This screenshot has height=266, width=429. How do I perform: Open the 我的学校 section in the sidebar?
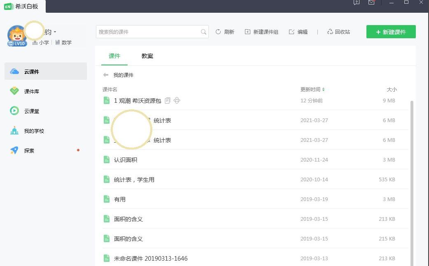tap(33, 131)
